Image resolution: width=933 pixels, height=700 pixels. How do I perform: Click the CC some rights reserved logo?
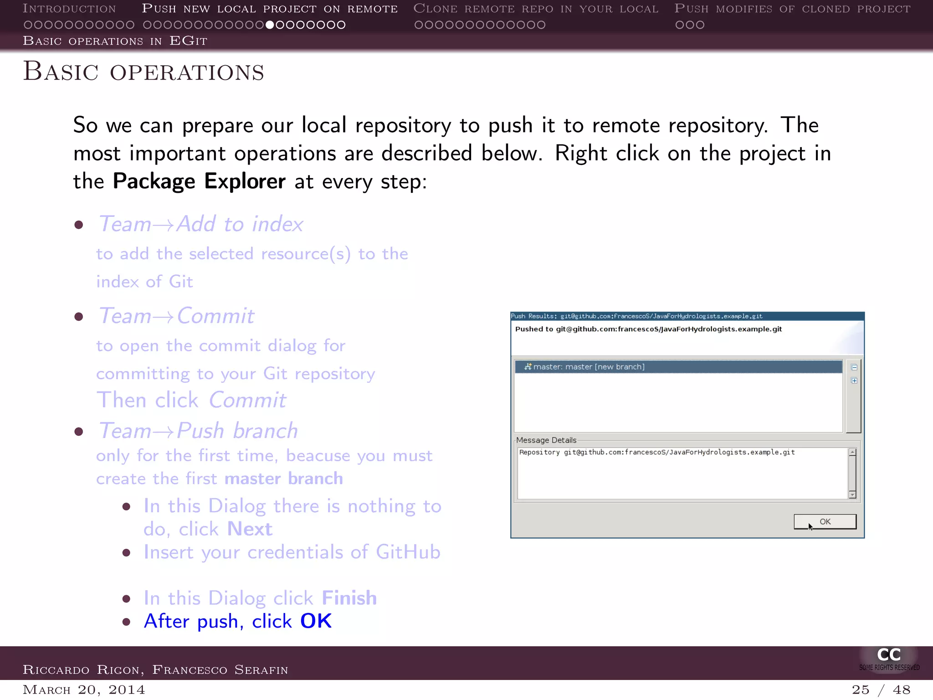click(x=889, y=659)
